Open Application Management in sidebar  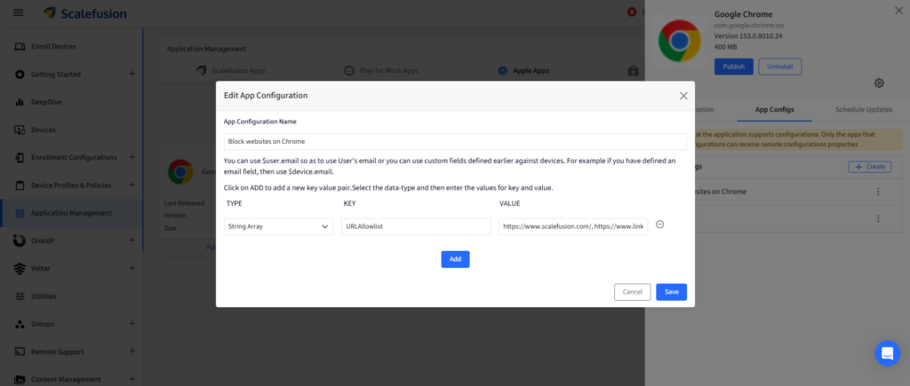click(71, 213)
